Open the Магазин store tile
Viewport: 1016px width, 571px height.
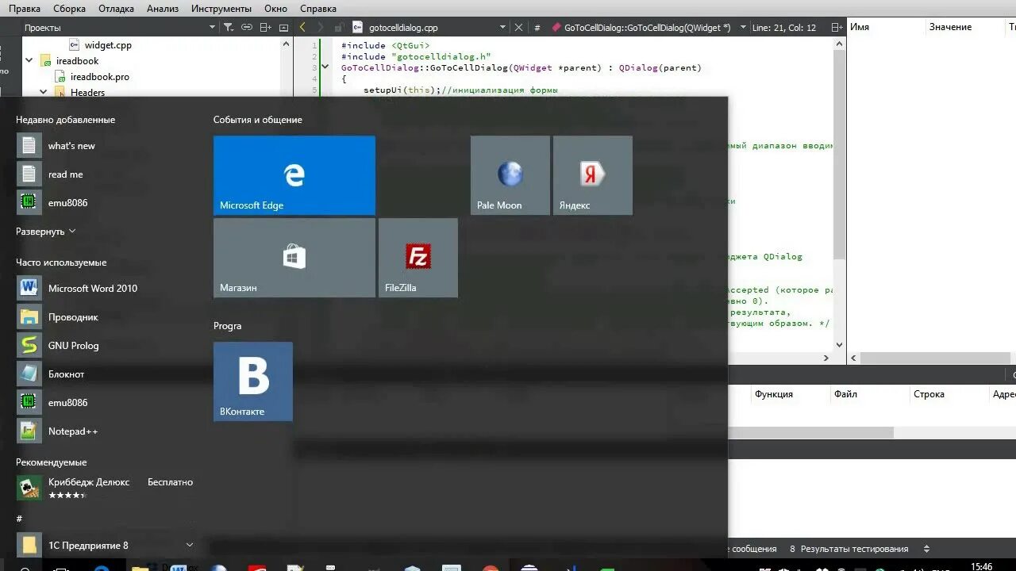tap(294, 258)
